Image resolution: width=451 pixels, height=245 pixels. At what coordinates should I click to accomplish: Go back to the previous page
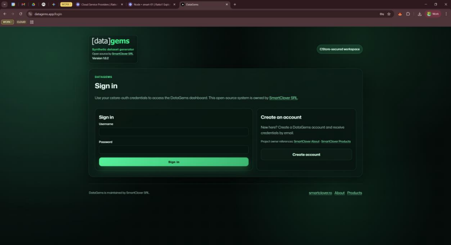coord(5,14)
